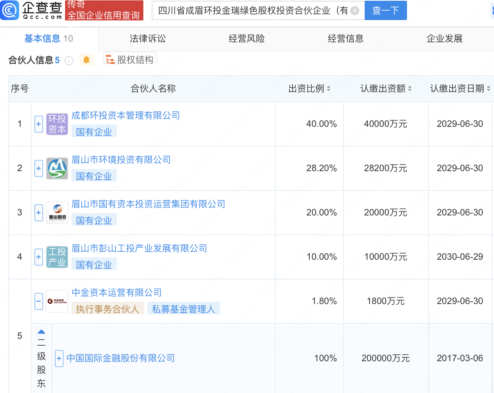Open the 眉山市彭山工投产业发展有限公司 link
The width and height of the screenshot is (494, 393).
click(139, 248)
